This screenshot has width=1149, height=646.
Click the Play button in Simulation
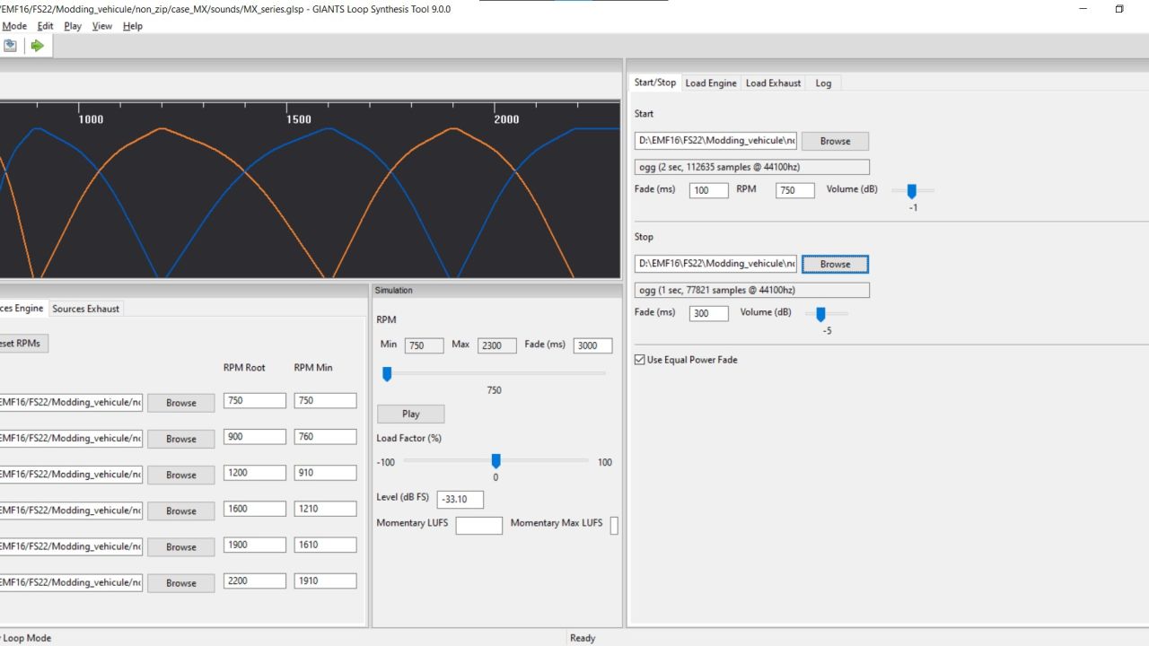click(x=410, y=414)
